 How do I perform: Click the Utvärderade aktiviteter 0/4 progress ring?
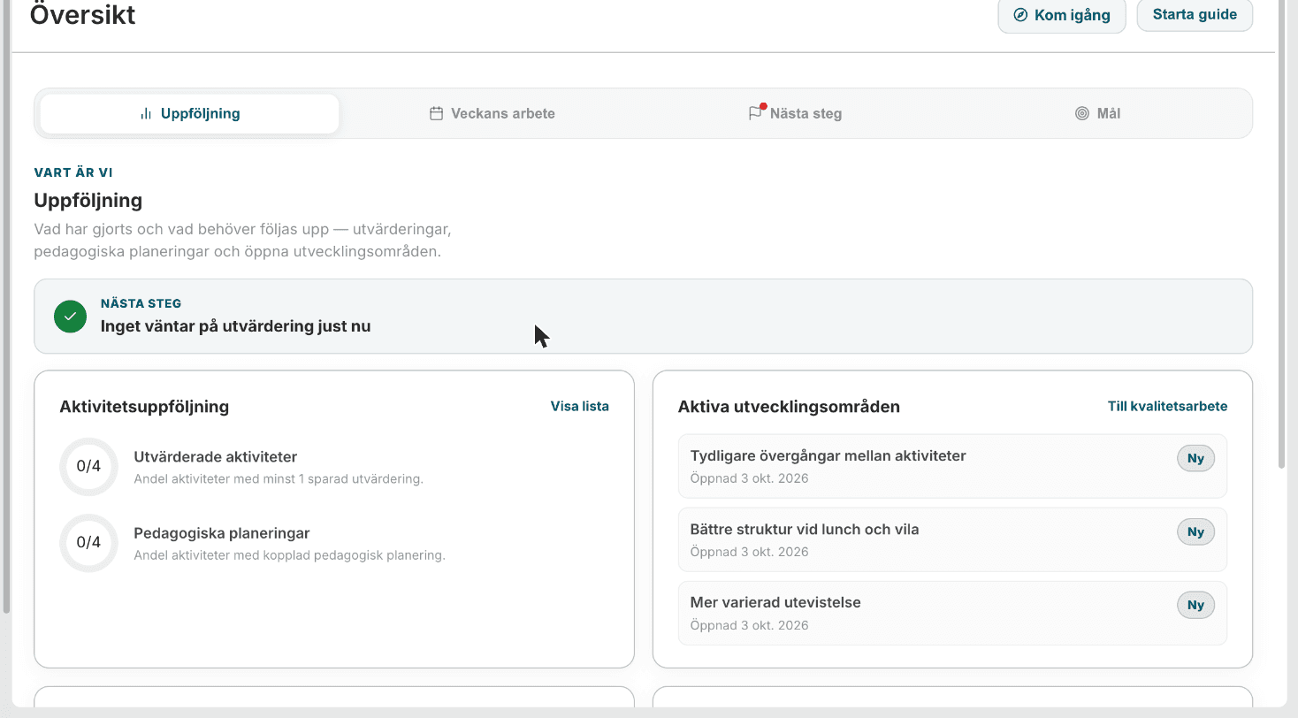point(88,466)
